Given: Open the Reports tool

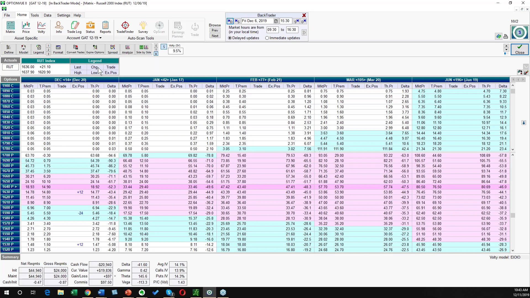Looking at the screenshot, I should [x=105, y=28].
